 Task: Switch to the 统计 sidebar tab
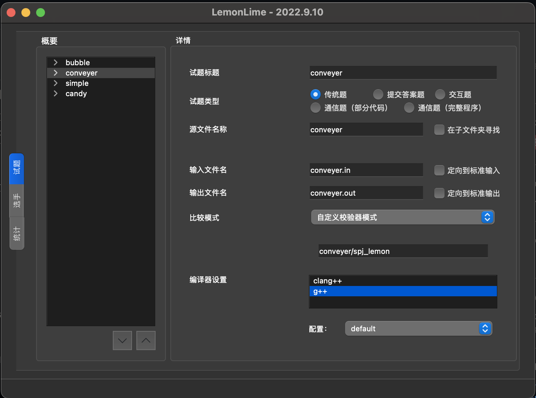click(17, 233)
